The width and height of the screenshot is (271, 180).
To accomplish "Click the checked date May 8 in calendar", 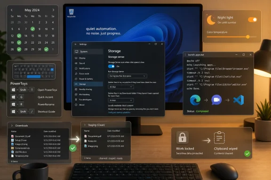I will point(32,29).
